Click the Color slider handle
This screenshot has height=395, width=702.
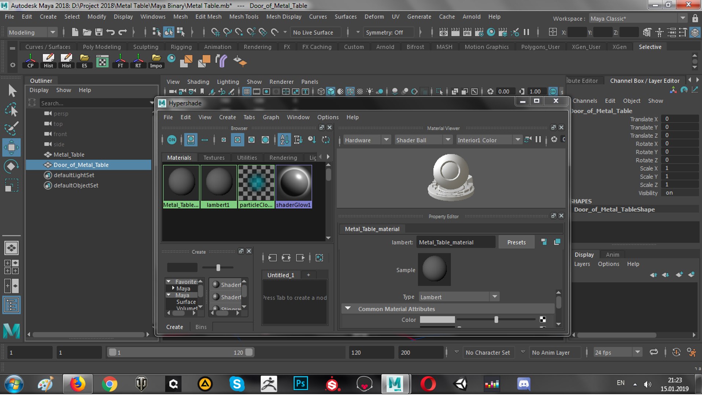click(x=496, y=320)
